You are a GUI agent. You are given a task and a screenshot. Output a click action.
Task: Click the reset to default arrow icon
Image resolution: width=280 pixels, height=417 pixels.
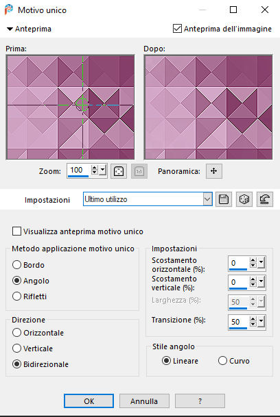tap(265, 199)
